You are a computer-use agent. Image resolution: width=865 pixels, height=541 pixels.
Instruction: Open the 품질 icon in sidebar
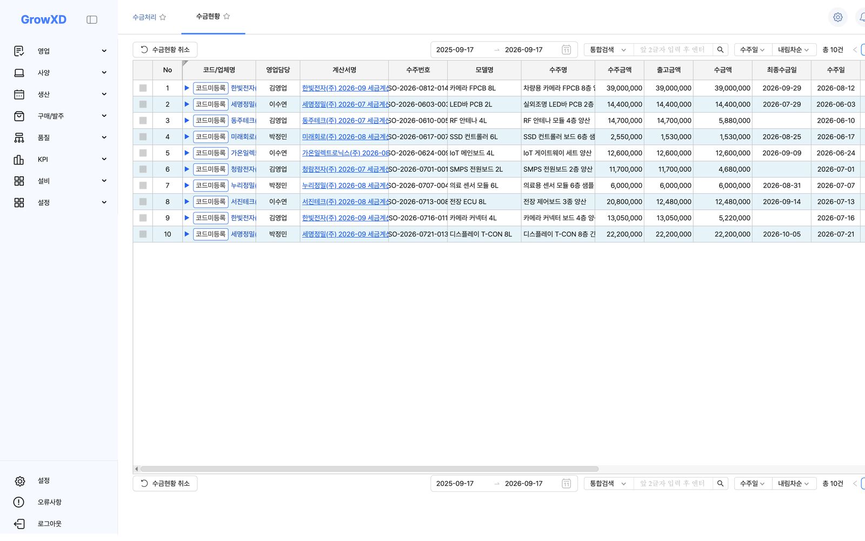coord(19,137)
